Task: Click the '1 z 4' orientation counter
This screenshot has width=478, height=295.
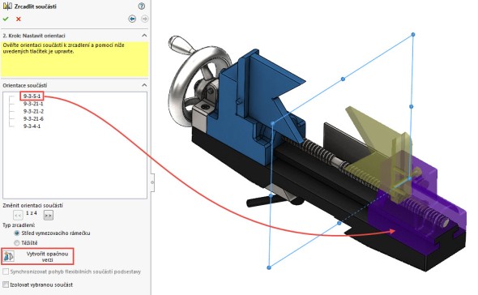Action: click(x=32, y=213)
